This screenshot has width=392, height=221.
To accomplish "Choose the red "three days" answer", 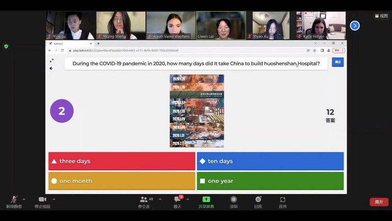I will [122, 161].
